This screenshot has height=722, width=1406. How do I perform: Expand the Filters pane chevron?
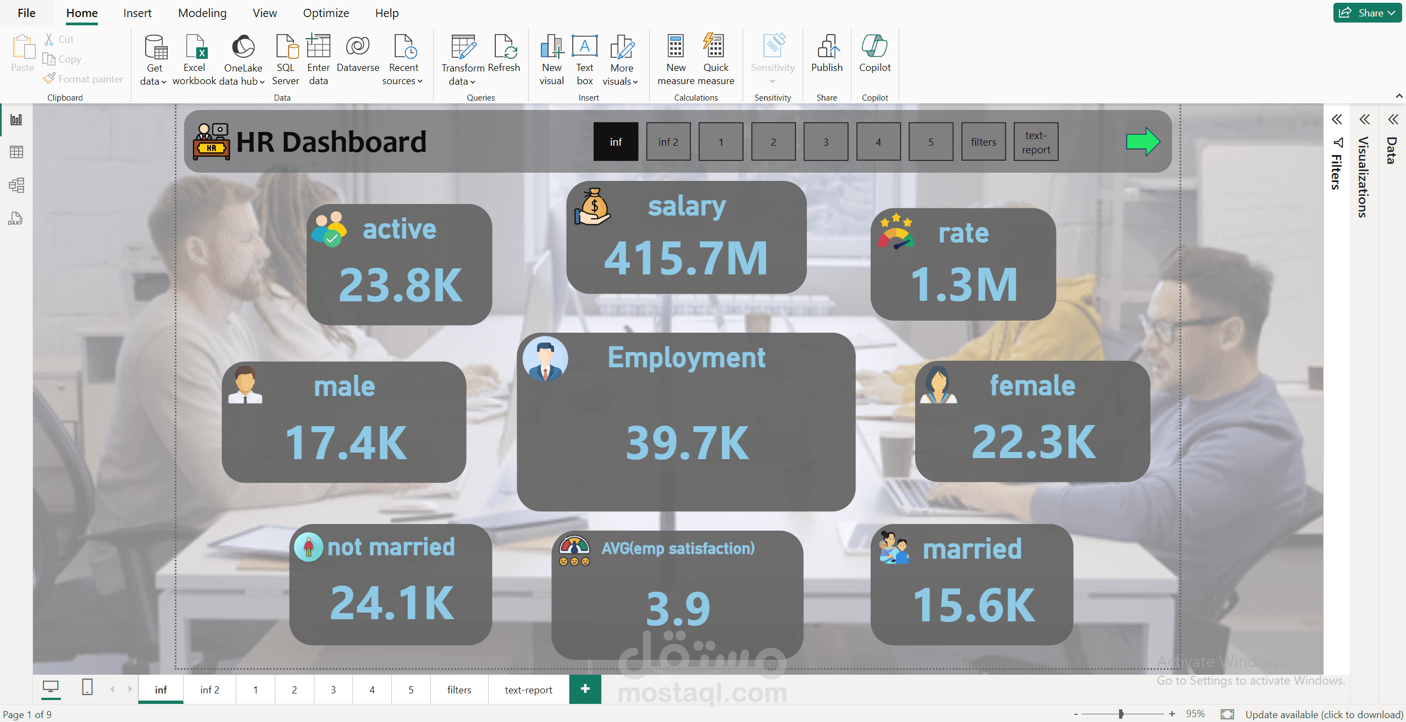(x=1337, y=119)
